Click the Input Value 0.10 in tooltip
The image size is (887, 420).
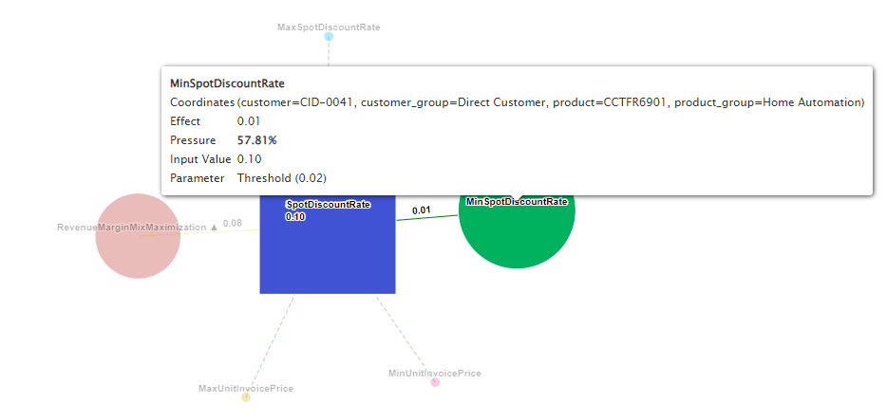pos(249,159)
